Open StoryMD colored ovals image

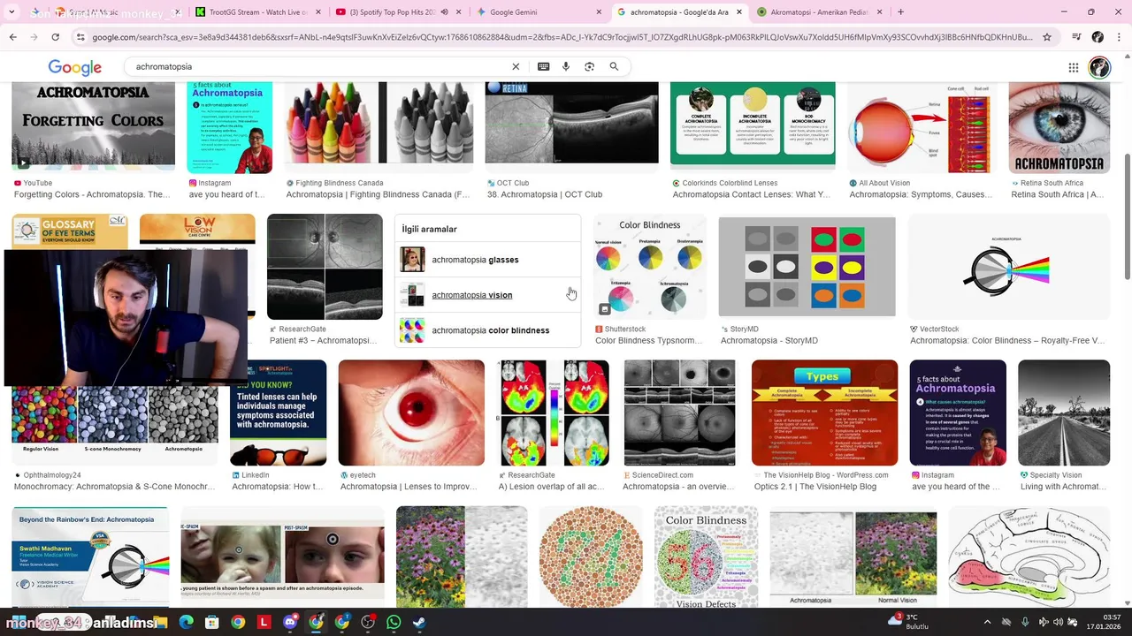807,267
